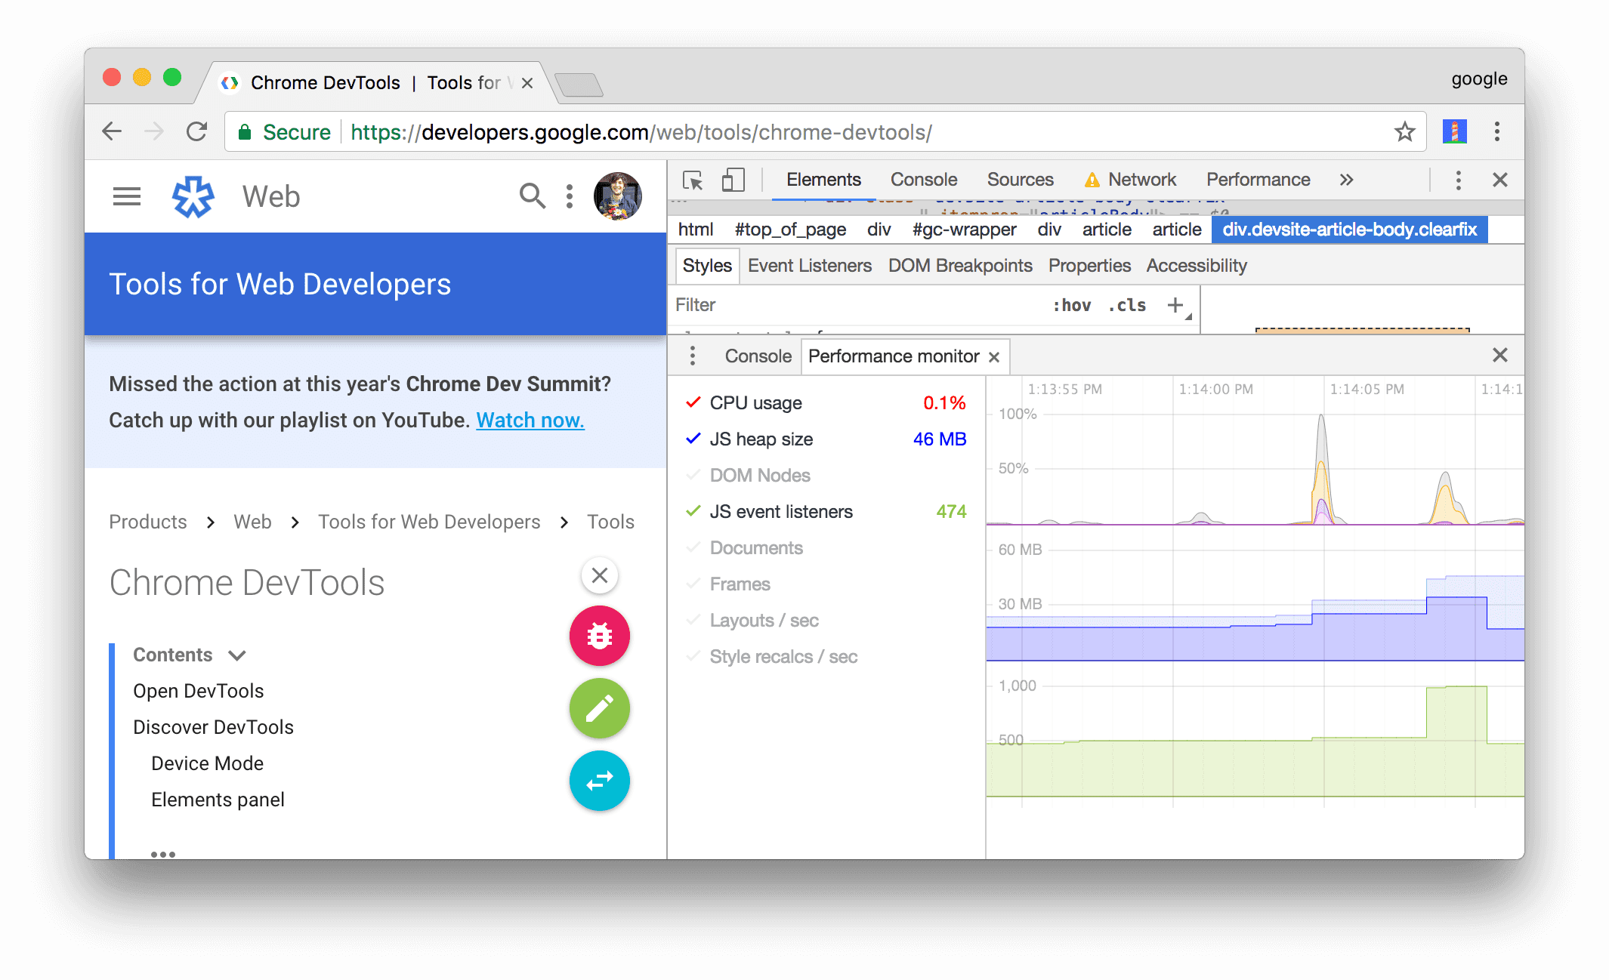Viewport: 1609px width, 980px height.
Task: Open the Console tab in drawer
Action: (756, 356)
